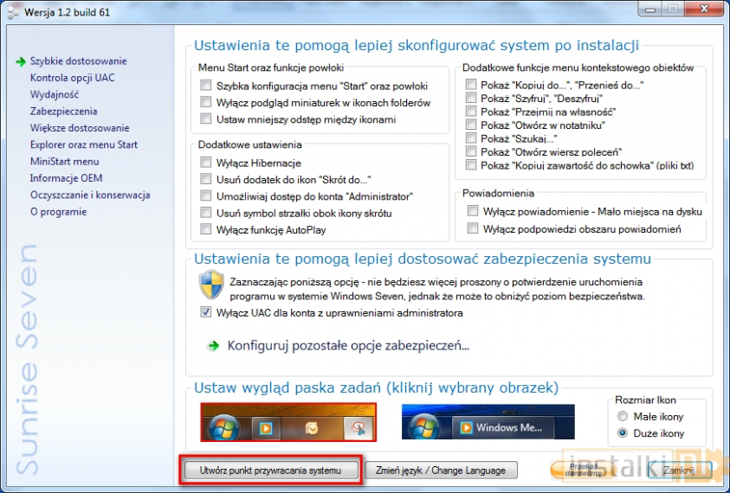This screenshot has width=730, height=493.
Task: Open the 'MiniStart menu' section
Action: click(x=65, y=162)
